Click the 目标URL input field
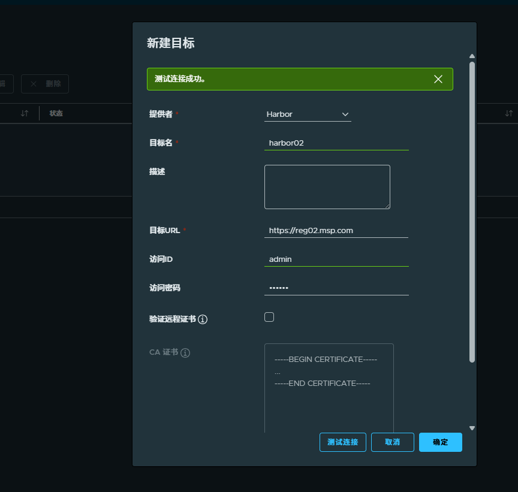 [x=336, y=231]
